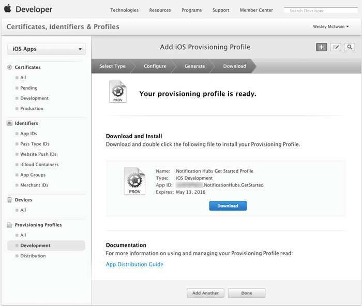Image resolution: width=362 pixels, height=306 pixels.
Task: Select the Select Type step
Action: pos(112,66)
